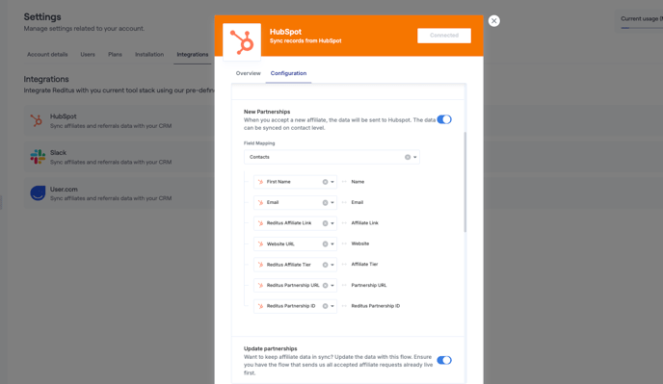Toggle the New Partnerships sync switch

point(444,119)
